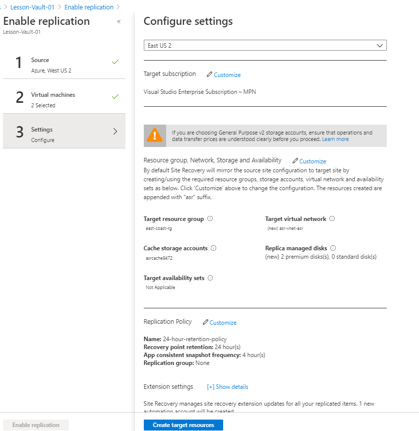Click info icon beside Target resource group
Screen dimensions: 419x431
tap(210, 218)
